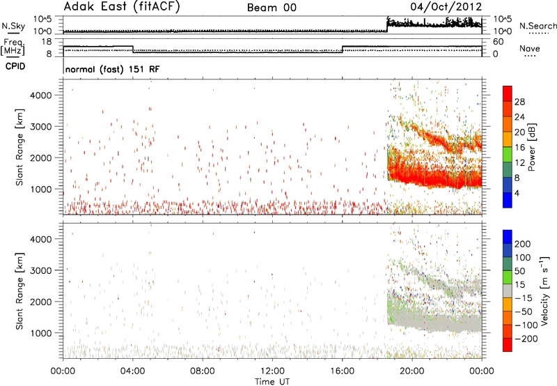Click the "16:00" time tick label
The width and height of the screenshot is (557, 386).
coord(342,371)
